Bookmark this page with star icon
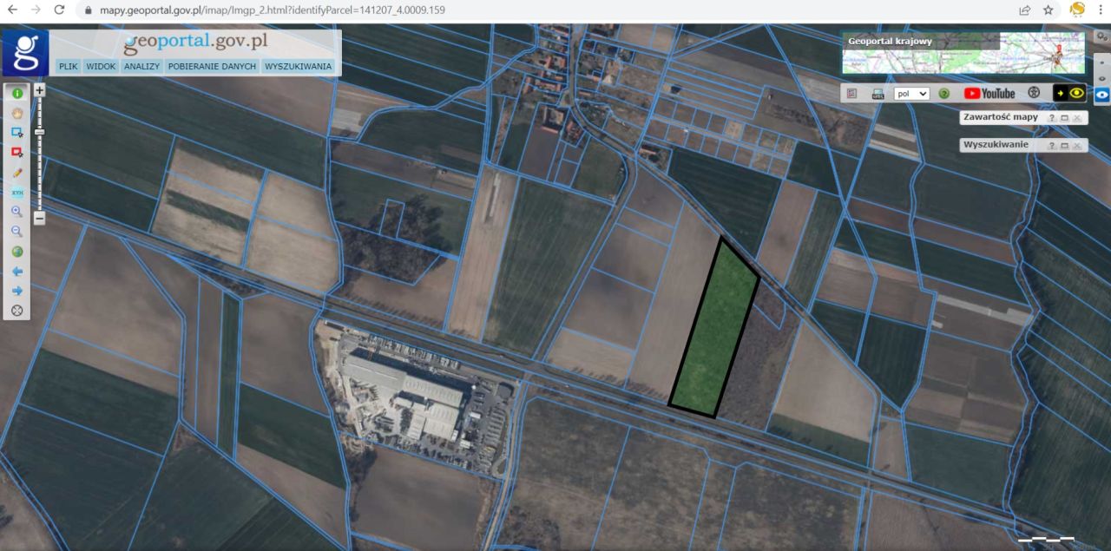Screen dimensions: 1111x551 pyautogui.click(x=1049, y=10)
